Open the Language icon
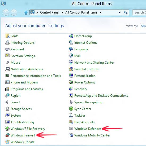The height and width of the screenshot is (146, 146). (71, 49)
